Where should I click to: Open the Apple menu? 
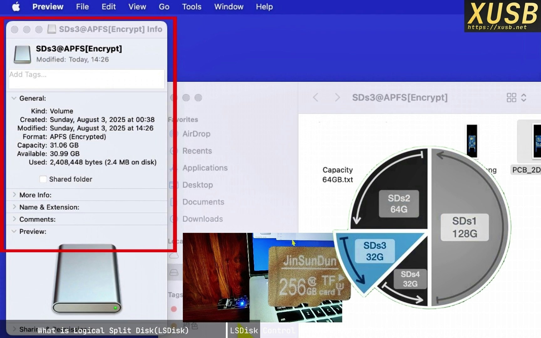coord(16,7)
